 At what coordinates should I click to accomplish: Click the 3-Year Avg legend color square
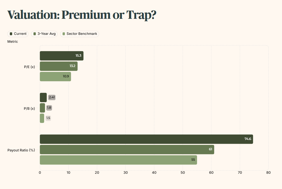(35, 34)
